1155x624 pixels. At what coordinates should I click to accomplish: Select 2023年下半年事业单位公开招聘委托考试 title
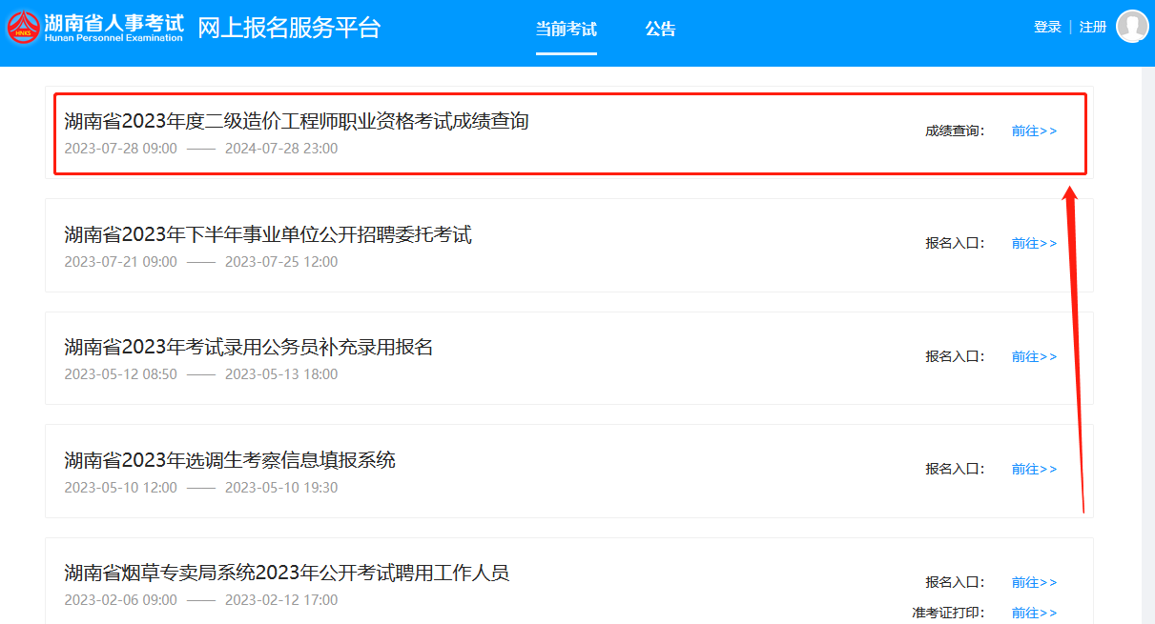[x=268, y=234]
